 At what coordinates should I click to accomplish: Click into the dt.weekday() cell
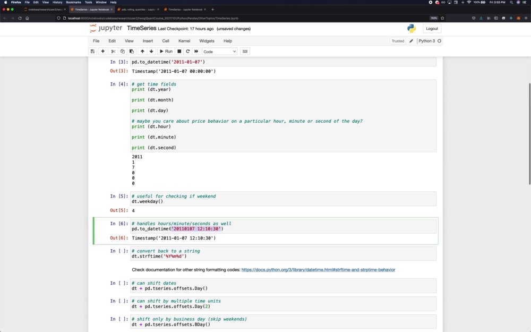click(x=283, y=199)
